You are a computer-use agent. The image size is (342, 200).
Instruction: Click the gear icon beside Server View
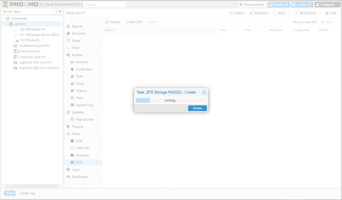point(60,11)
